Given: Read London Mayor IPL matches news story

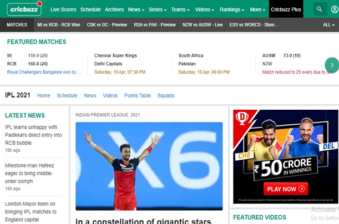Looking at the screenshot, I should point(31,212).
